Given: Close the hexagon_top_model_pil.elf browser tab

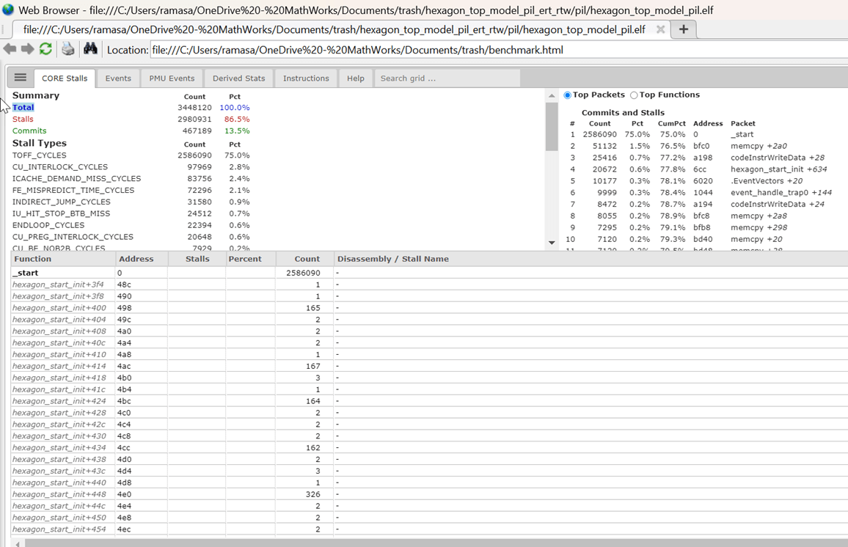Looking at the screenshot, I should tap(660, 29).
